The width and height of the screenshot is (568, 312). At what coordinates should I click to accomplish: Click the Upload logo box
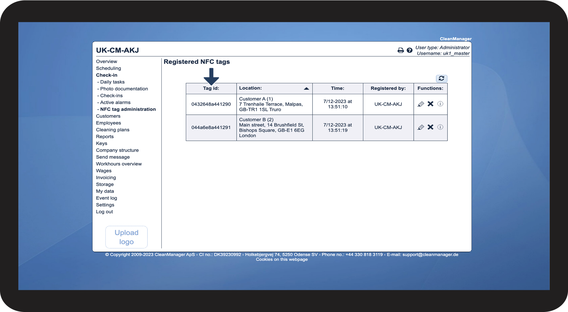(x=126, y=237)
